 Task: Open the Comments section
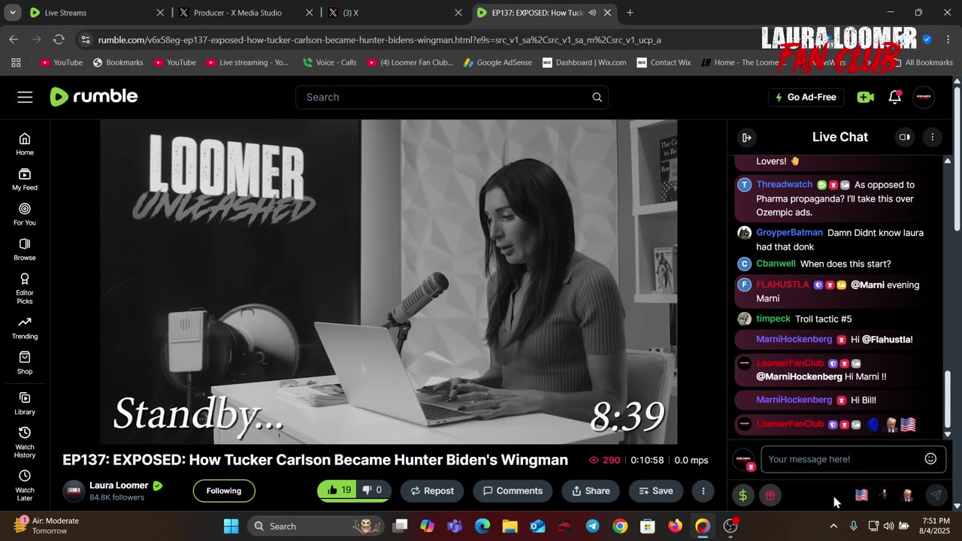point(513,491)
